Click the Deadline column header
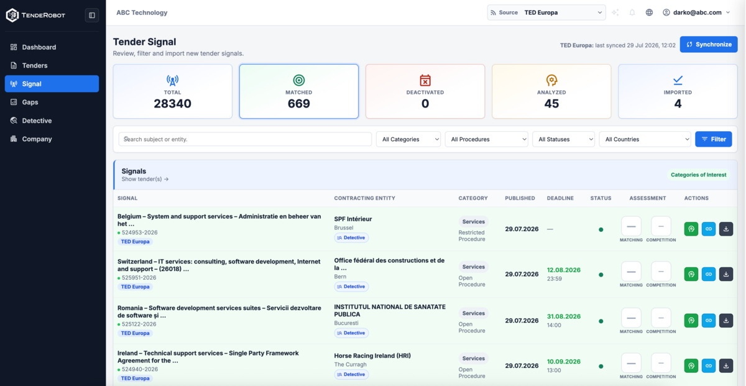Screen dimensions: 746x386 pyautogui.click(x=560, y=198)
